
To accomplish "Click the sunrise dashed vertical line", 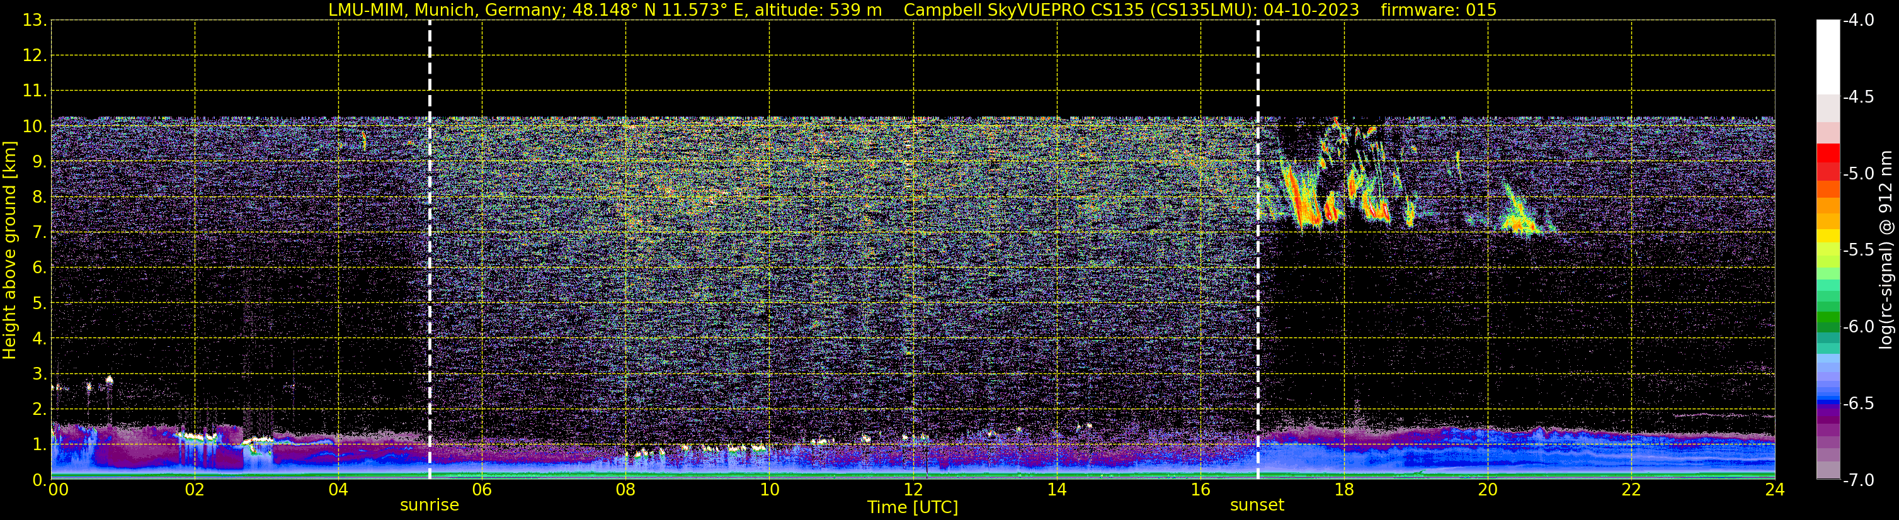I will (430, 250).
